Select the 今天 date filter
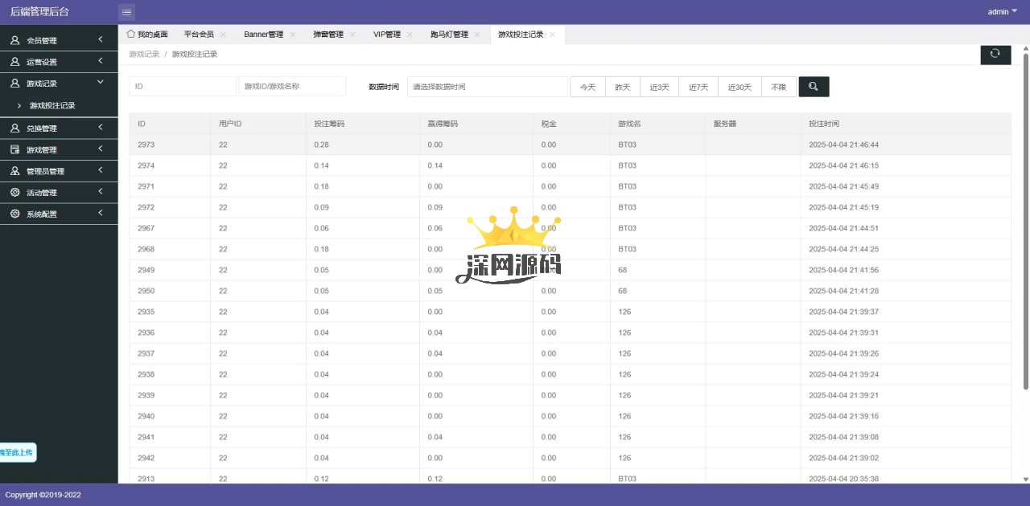Viewport: 1030px width, 506px height. 587,87
